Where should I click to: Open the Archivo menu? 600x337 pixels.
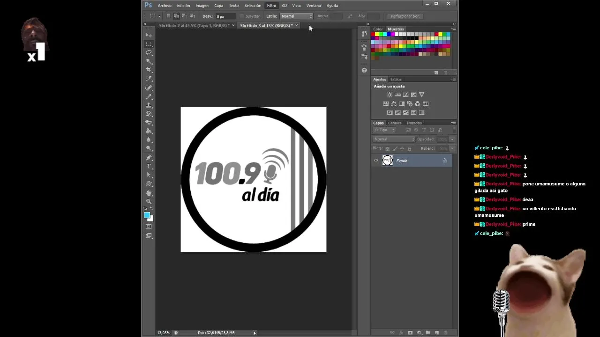point(165,6)
